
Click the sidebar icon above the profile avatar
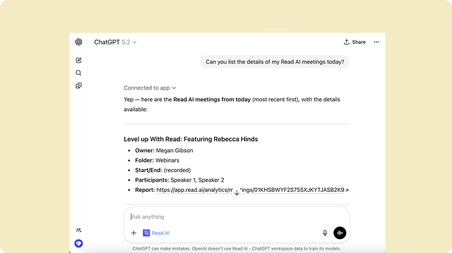click(x=78, y=231)
